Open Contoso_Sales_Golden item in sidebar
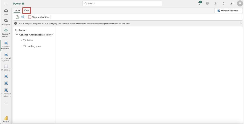 coord(6,57)
